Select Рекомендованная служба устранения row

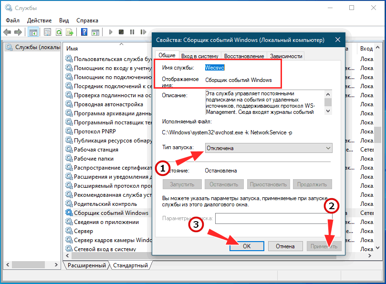point(107,194)
